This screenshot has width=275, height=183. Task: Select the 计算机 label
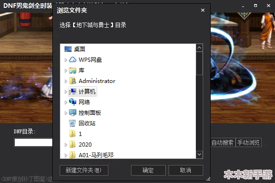tap(87, 91)
